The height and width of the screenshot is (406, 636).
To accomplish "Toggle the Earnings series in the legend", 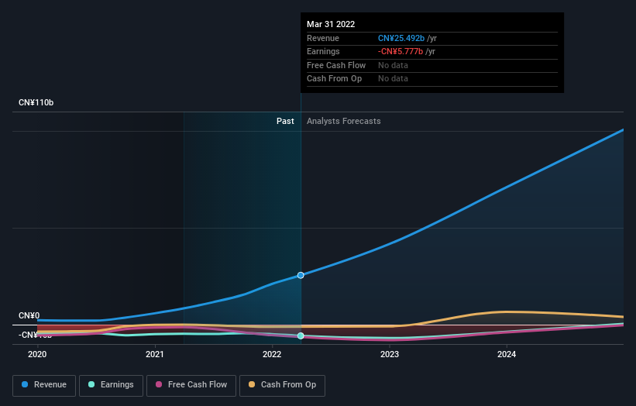I will tap(111, 384).
